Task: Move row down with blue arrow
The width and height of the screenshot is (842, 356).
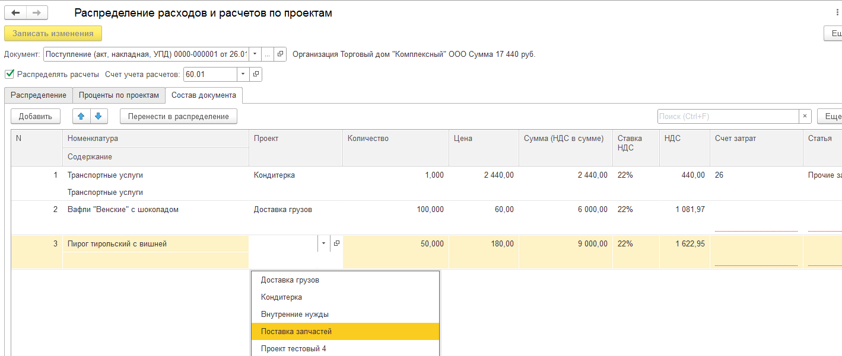Action: 99,117
